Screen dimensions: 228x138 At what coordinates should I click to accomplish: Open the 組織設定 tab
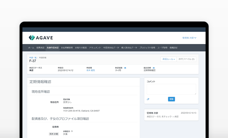(174, 48)
